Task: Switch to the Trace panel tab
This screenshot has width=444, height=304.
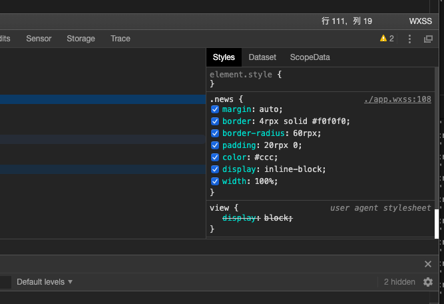Action: 120,39
